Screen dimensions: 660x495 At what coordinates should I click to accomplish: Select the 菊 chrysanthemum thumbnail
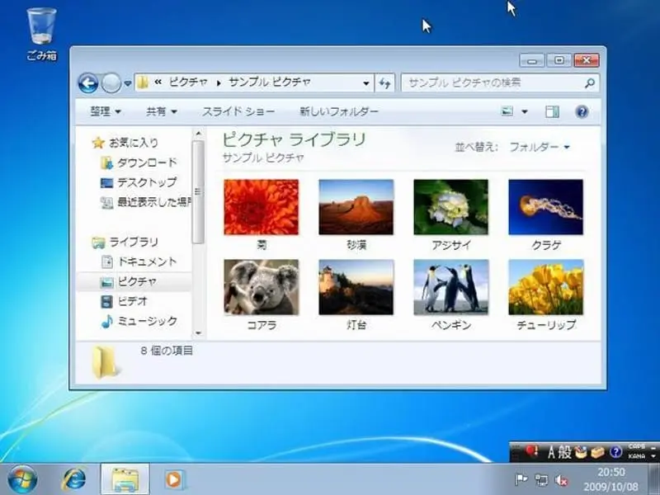262,207
